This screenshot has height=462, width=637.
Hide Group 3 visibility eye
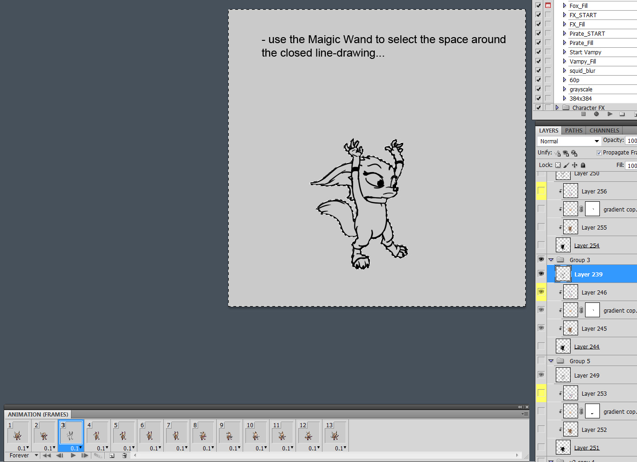[541, 259]
